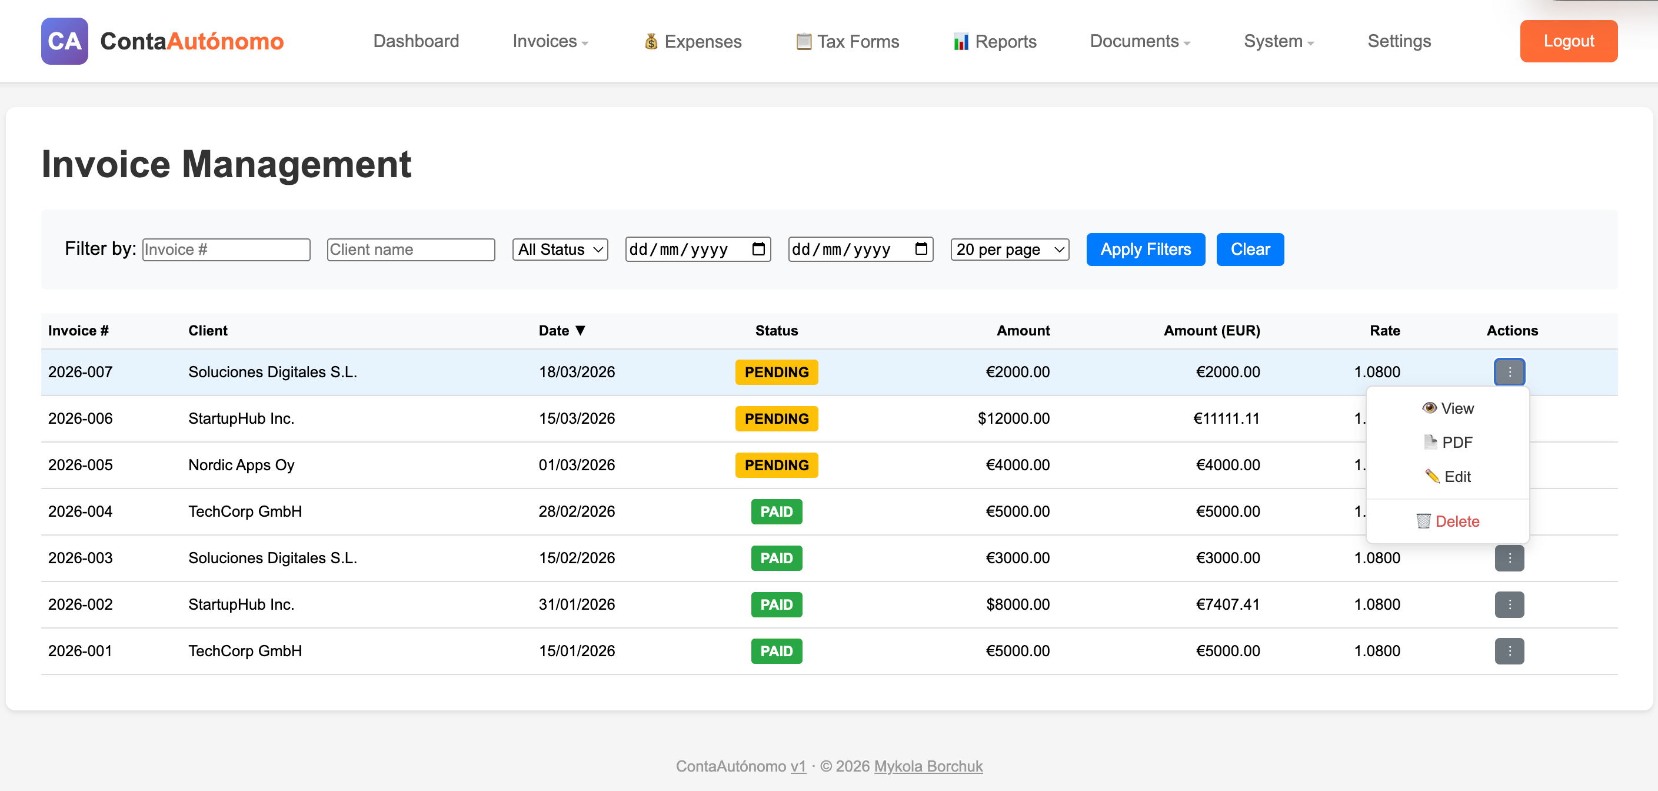The image size is (1658, 791).
Task: Click the Invoice # column header
Action: (x=78, y=330)
